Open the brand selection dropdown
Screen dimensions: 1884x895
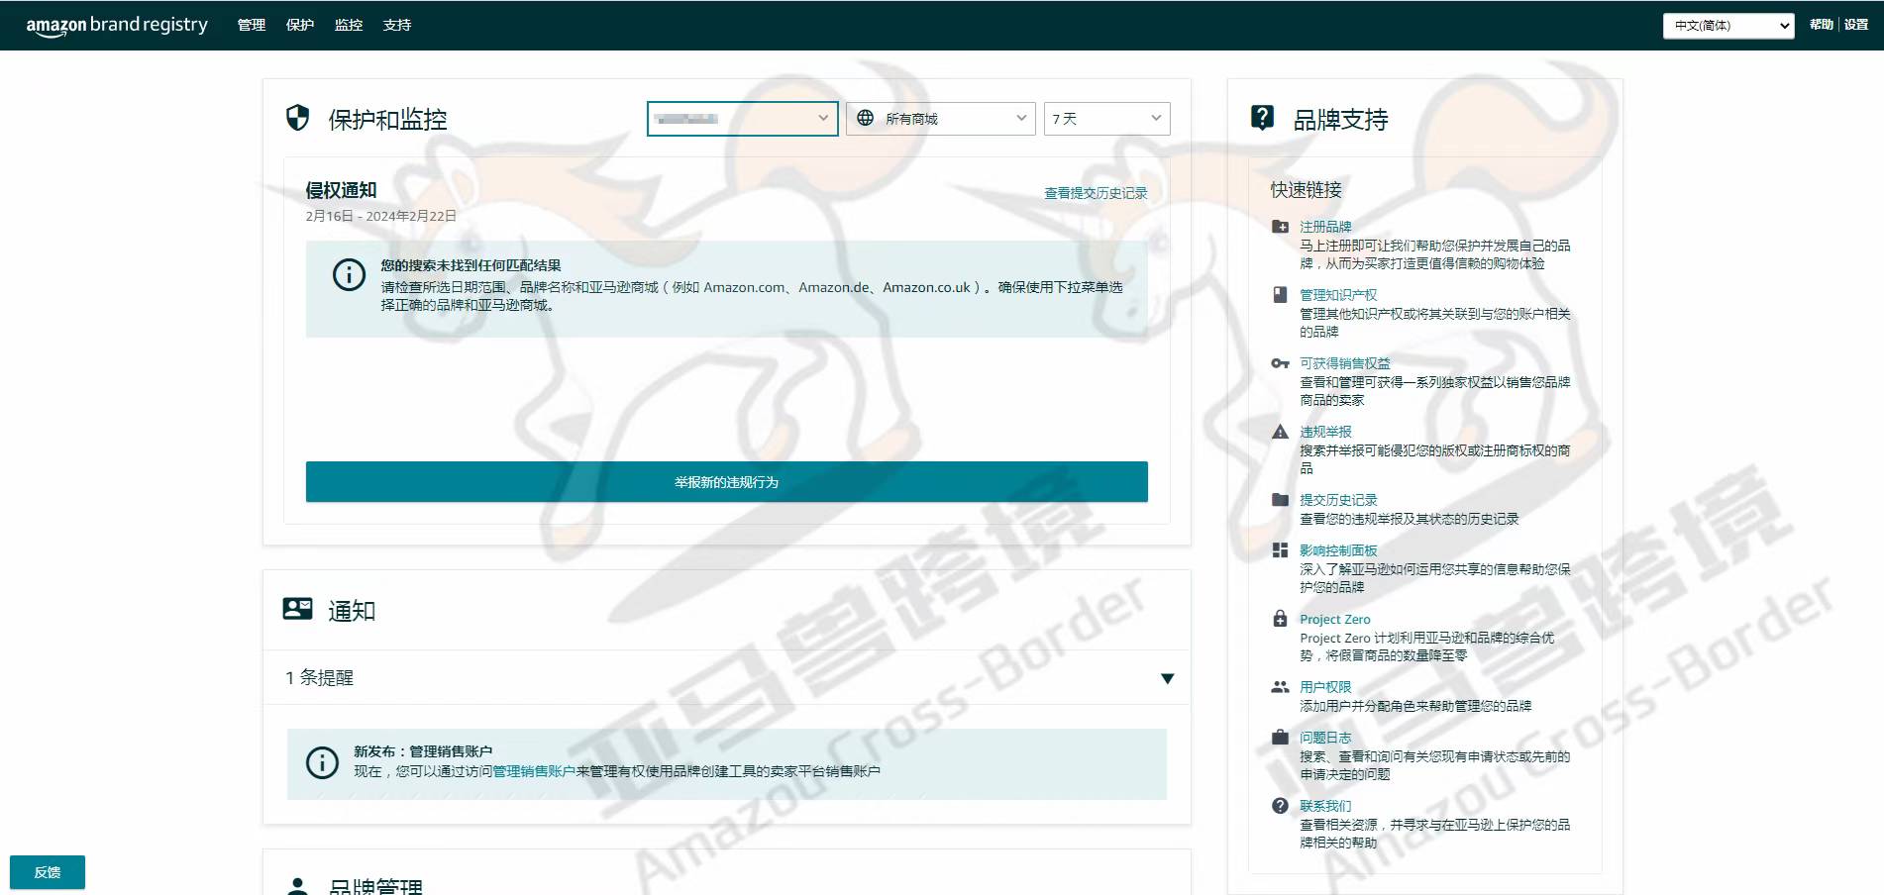click(743, 119)
